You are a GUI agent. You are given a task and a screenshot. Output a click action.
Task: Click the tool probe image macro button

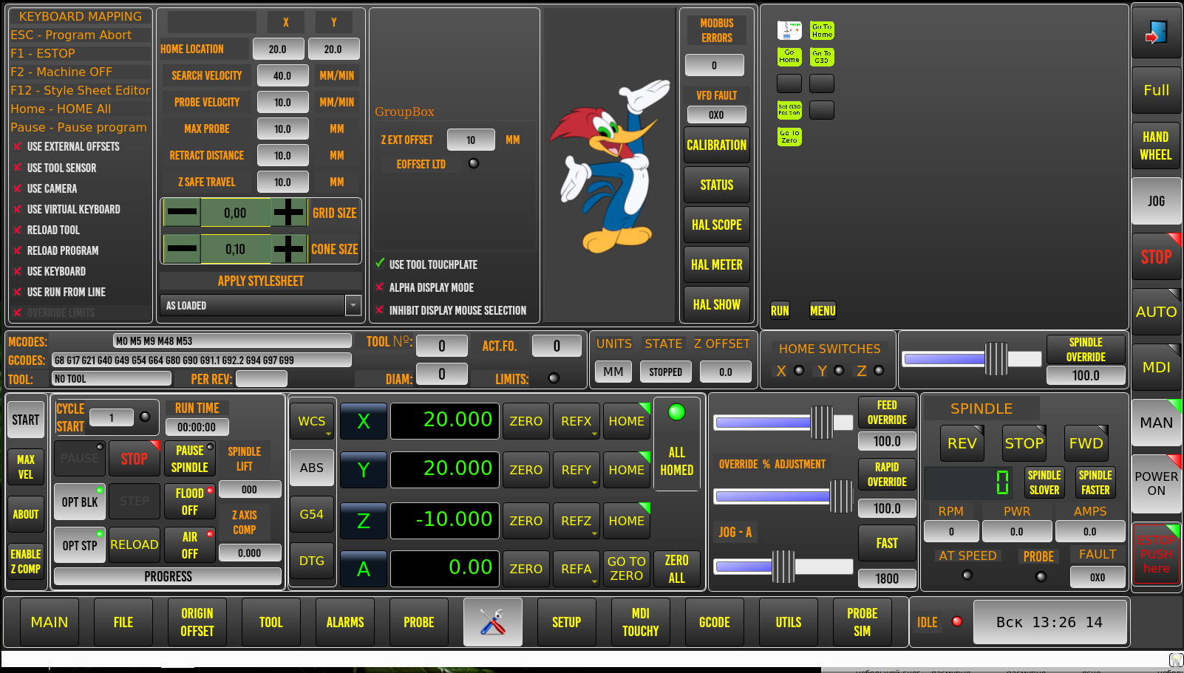click(789, 30)
